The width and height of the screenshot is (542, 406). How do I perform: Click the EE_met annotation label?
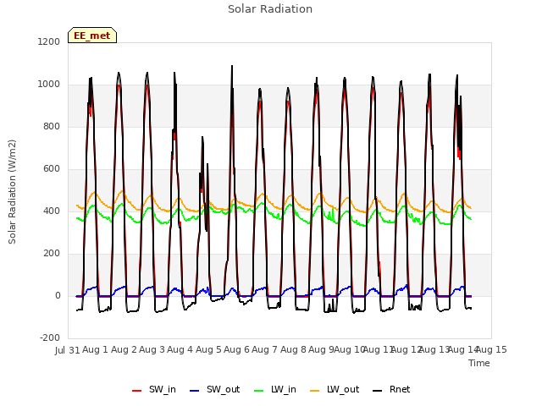pos(92,36)
